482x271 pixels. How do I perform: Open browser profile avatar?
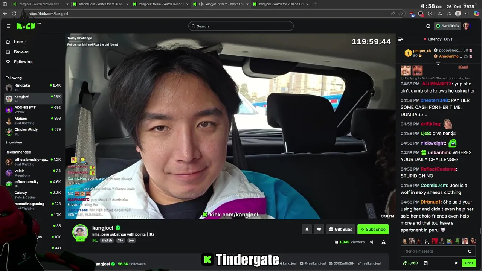[x=458, y=14]
